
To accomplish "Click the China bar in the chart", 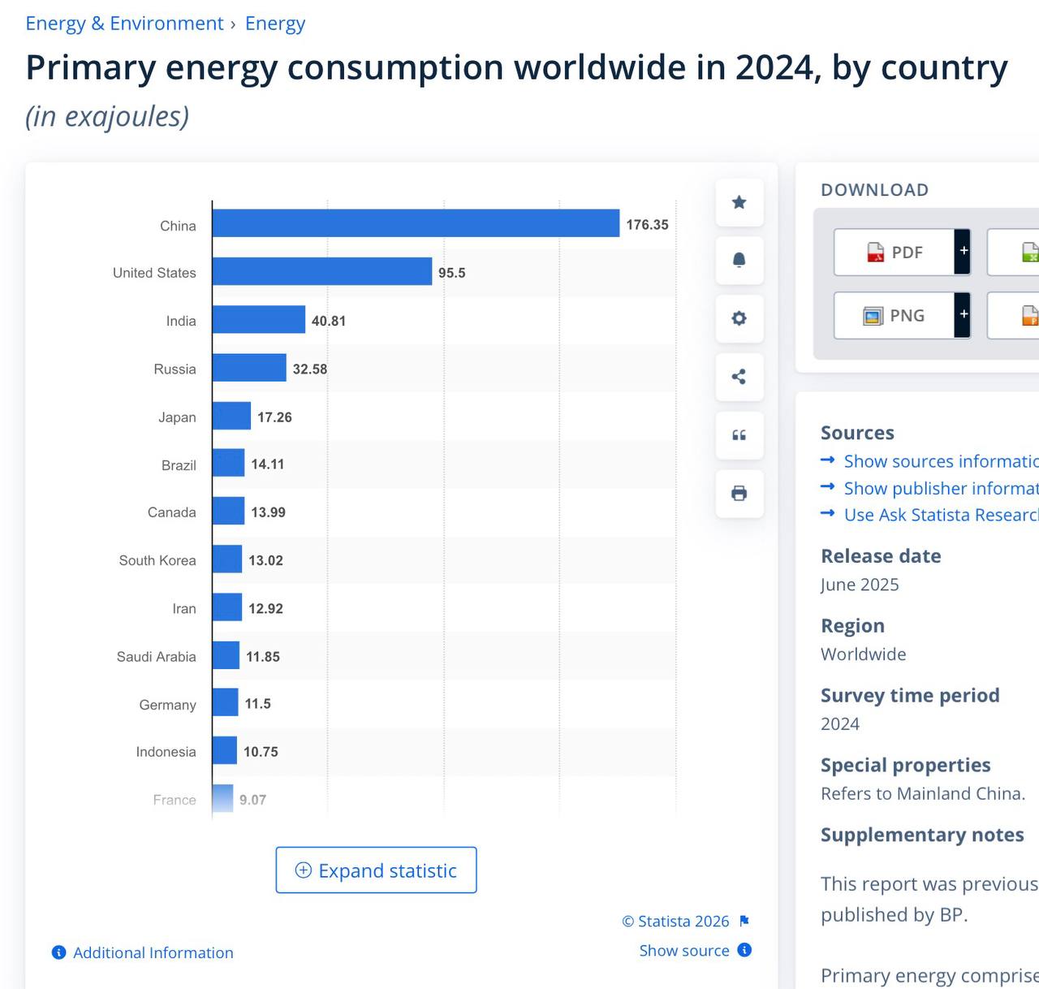I will (x=416, y=223).
